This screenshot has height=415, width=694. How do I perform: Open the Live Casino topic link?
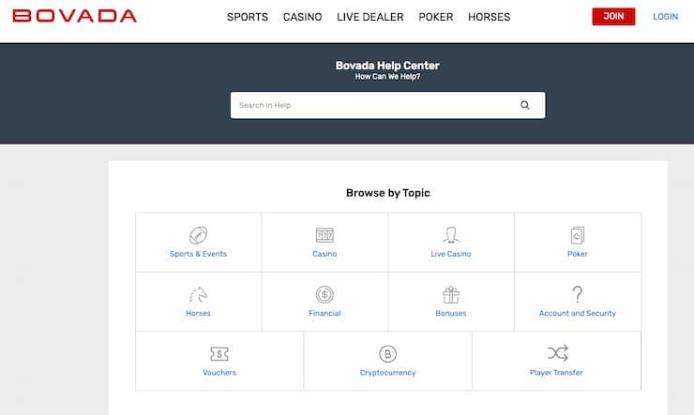click(450, 254)
